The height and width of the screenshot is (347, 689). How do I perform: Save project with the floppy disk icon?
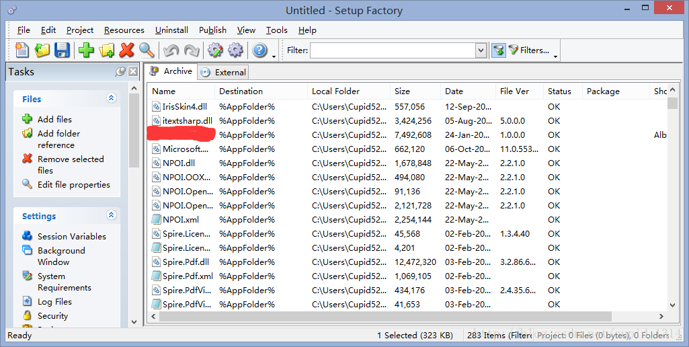(x=62, y=50)
